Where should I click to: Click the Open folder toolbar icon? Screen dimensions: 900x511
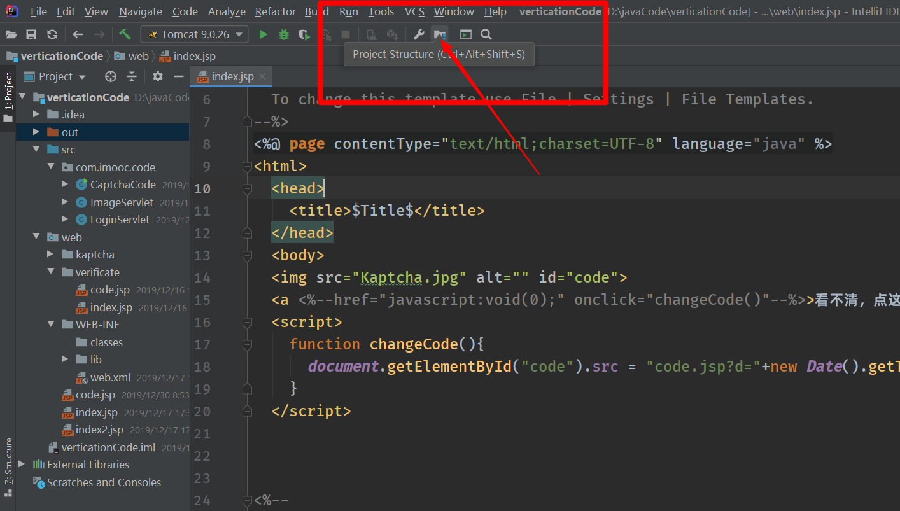coord(11,34)
